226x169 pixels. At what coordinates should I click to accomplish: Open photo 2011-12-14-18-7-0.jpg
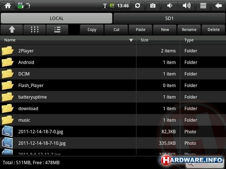(40, 132)
